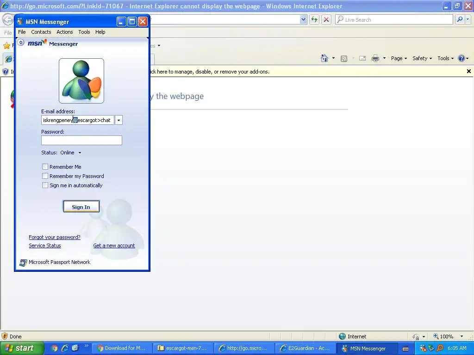This screenshot has width=474, height=355.
Task: Click the status bar privacy icon
Action: (416, 337)
